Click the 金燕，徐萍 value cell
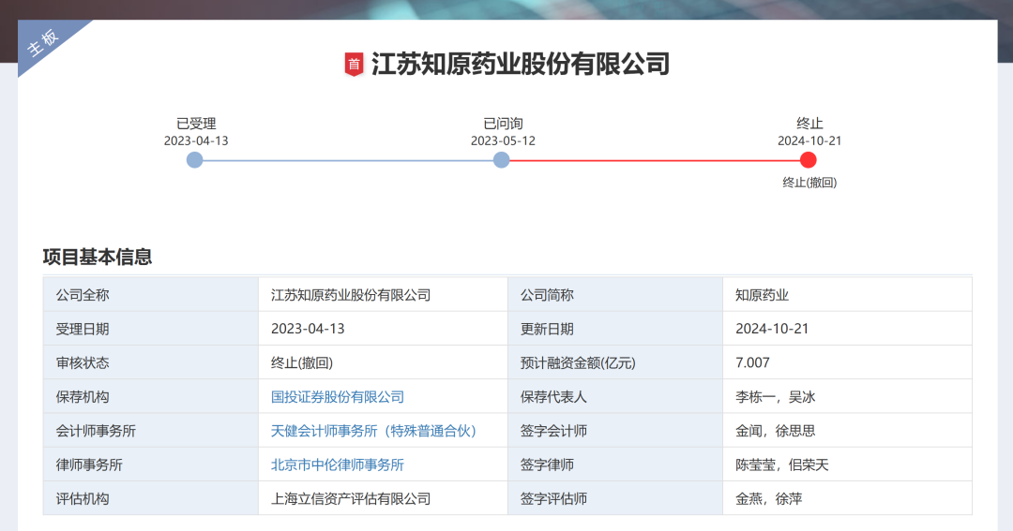The image size is (1013, 531). [847, 499]
